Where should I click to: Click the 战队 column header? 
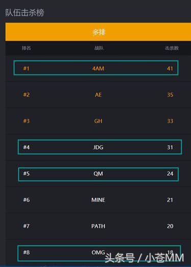point(99,48)
